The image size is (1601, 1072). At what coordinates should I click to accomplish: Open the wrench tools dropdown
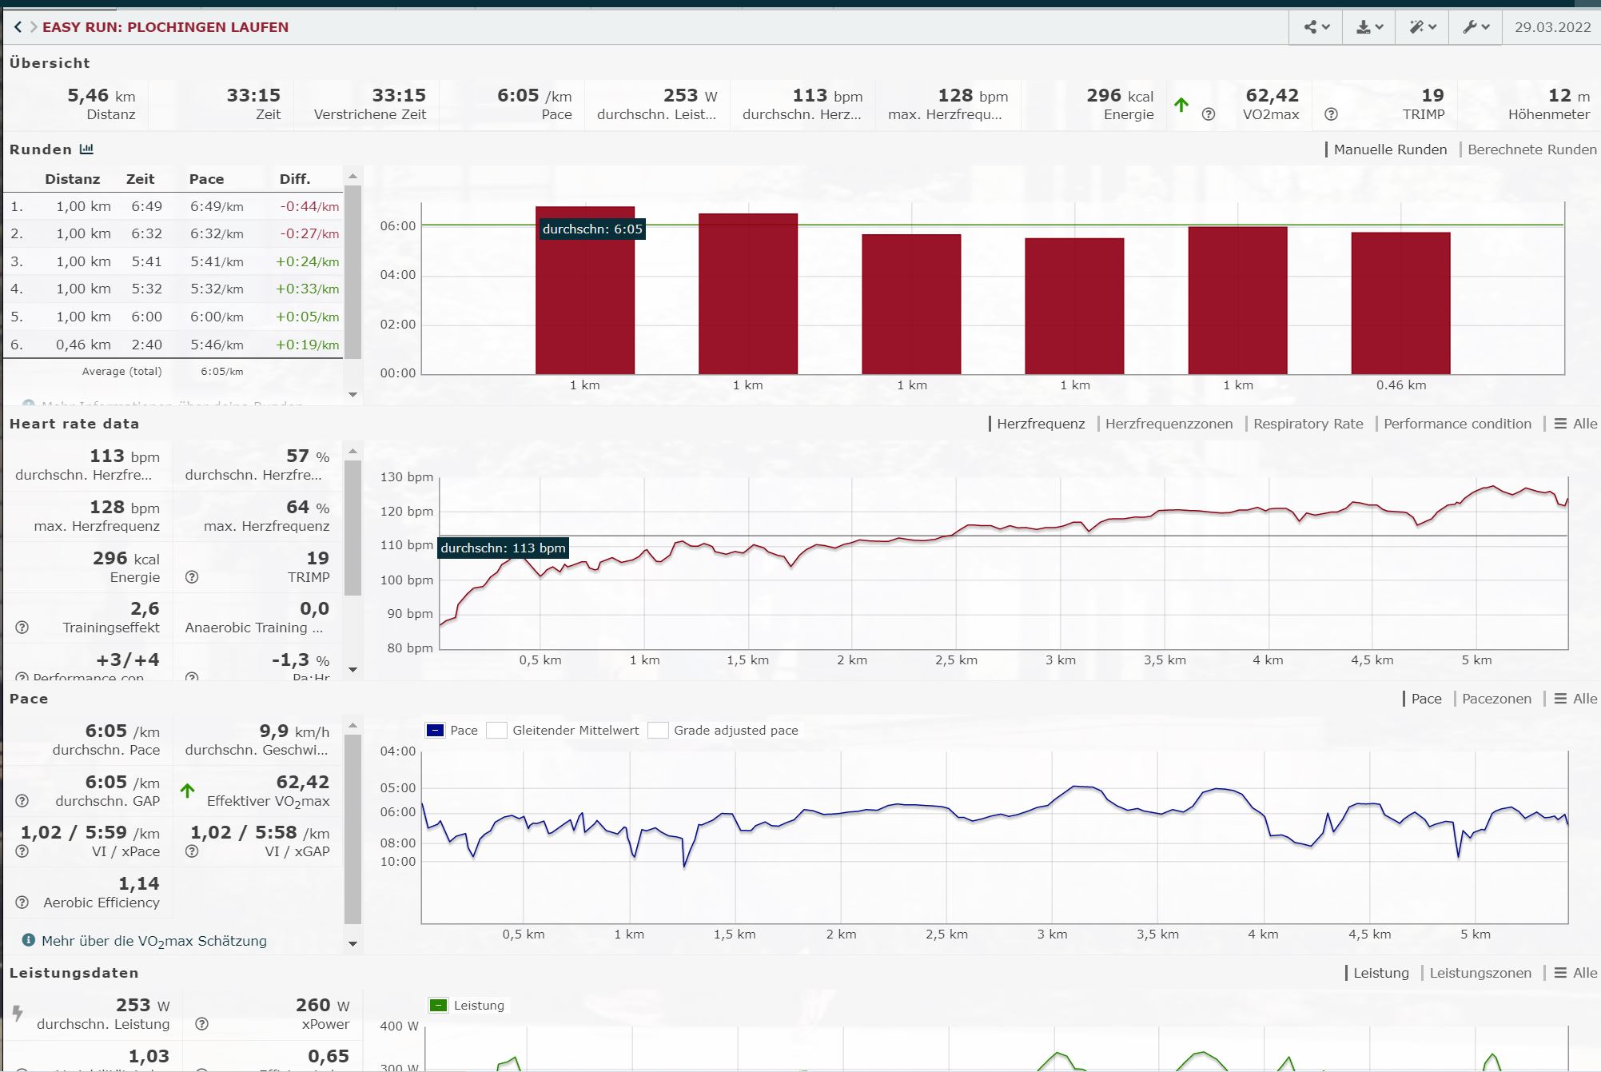(1476, 27)
